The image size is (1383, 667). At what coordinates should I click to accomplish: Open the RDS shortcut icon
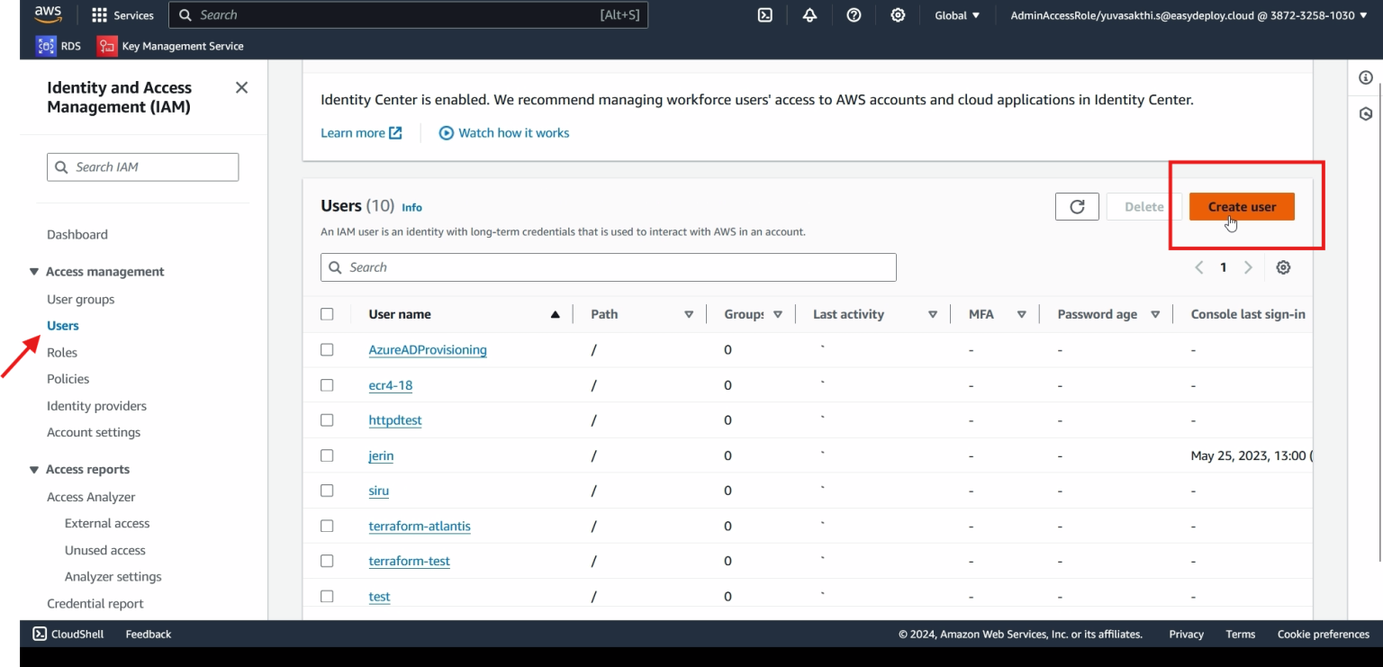(x=46, y=46)
